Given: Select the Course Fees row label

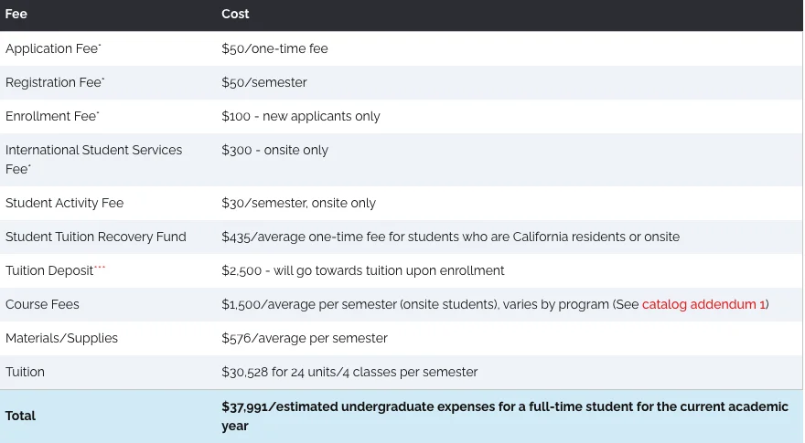Looking at the screenshot, I should [x=42, y=304].
